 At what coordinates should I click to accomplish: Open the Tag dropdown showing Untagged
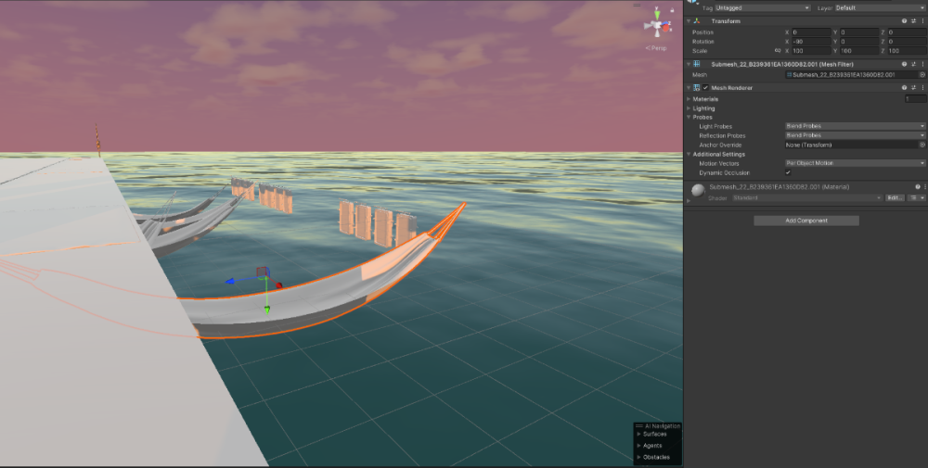pyautogui.click(x=761, y=7)
